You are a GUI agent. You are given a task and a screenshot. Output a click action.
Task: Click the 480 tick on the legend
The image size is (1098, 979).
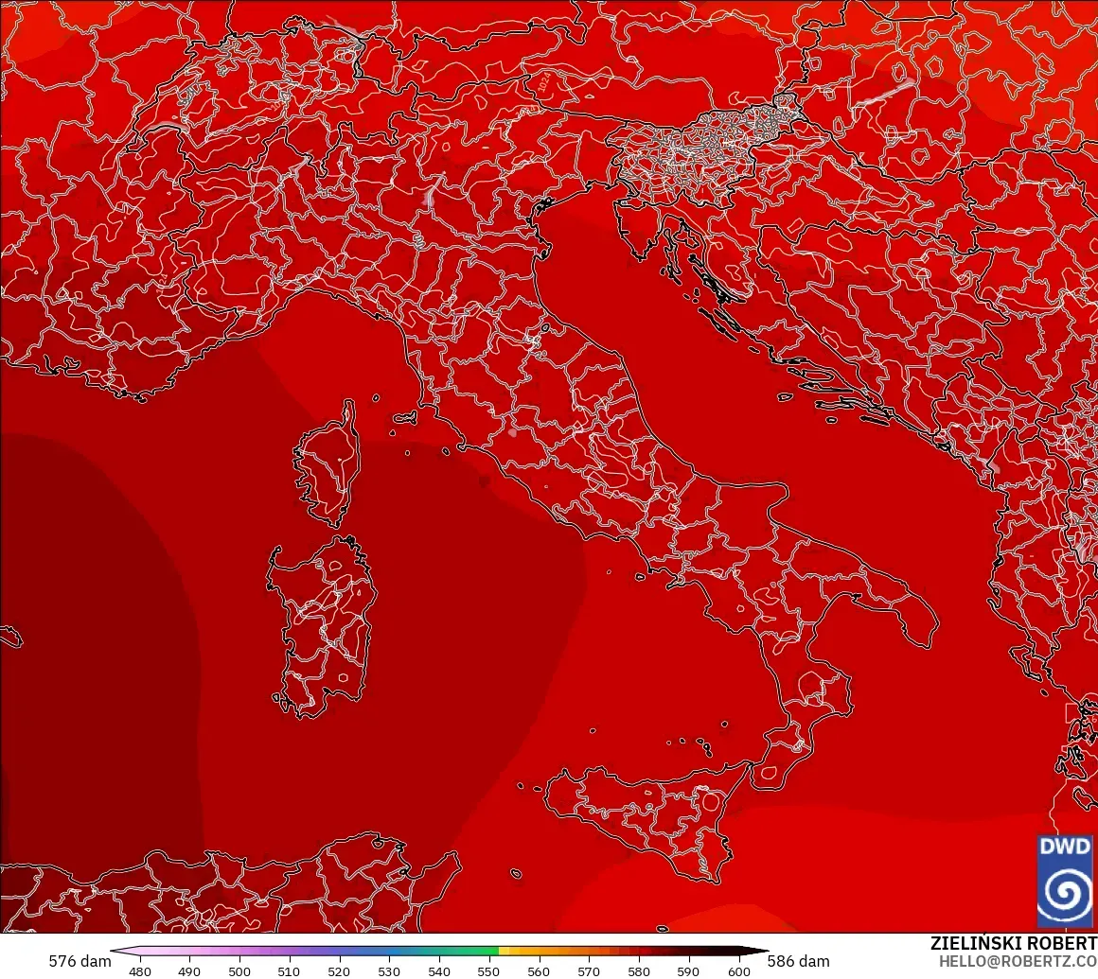140,971
